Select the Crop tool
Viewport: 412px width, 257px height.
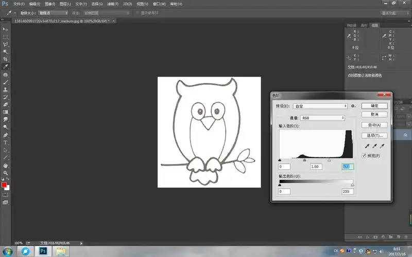5,59
